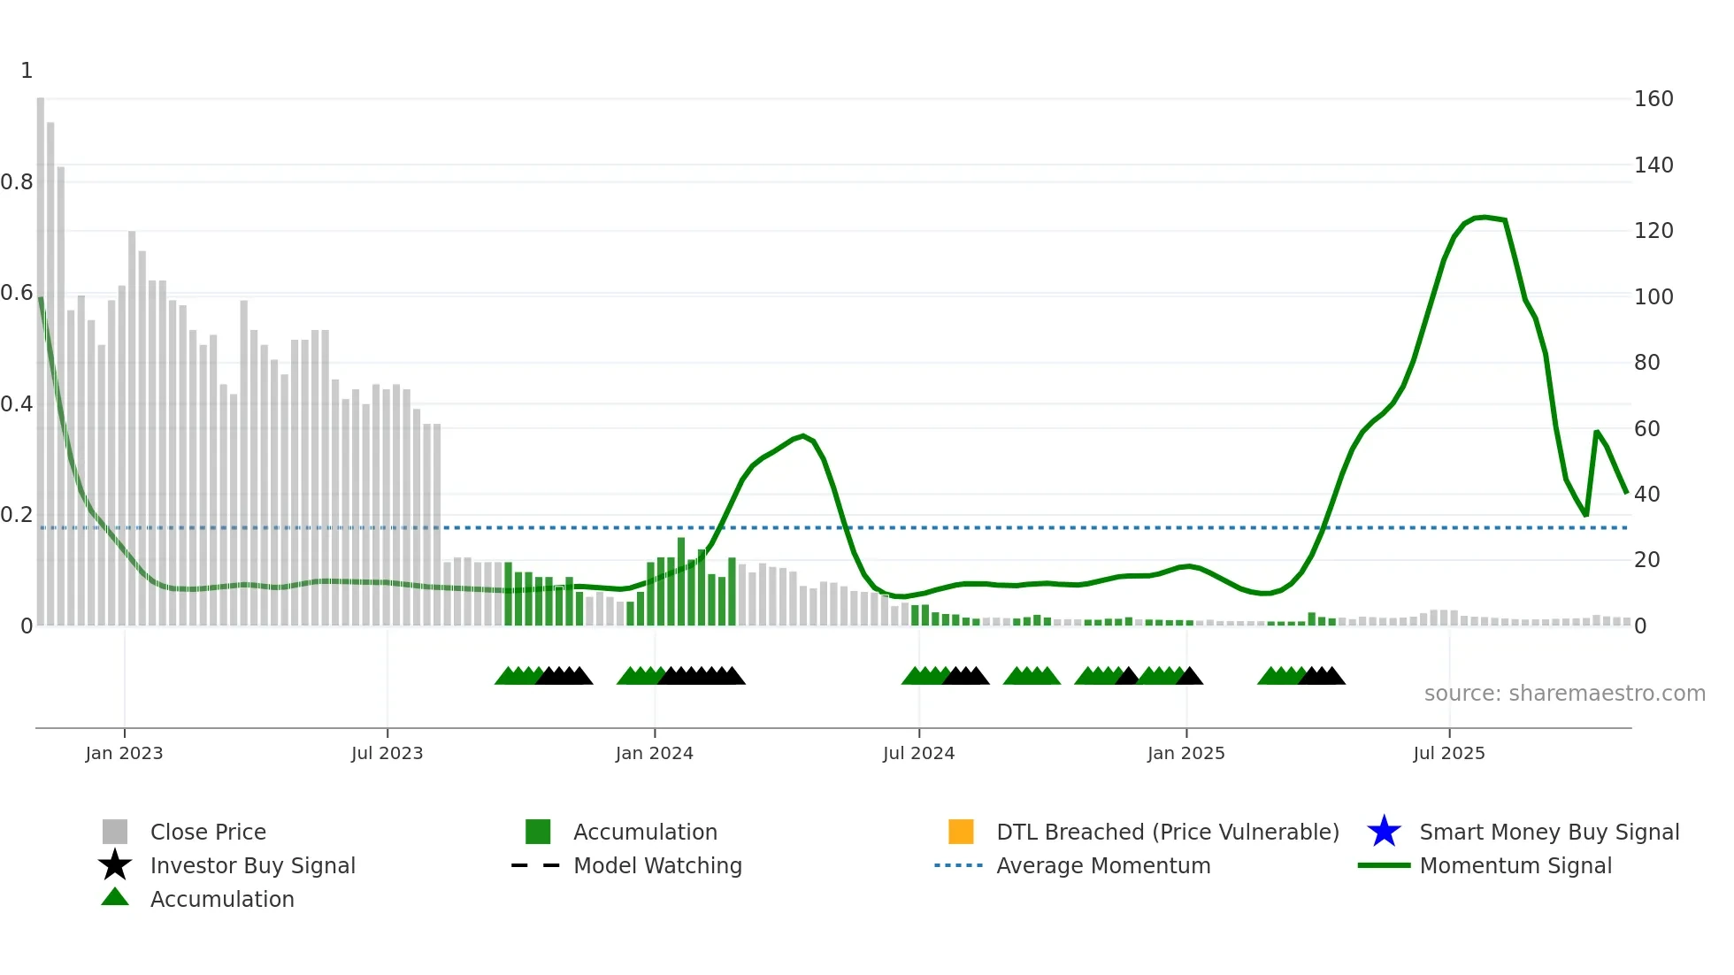Click the gray Close Price legend swatch
The height and width of the screenshot is (975, 1734).
pyautogui.click(x=115, y=832)
